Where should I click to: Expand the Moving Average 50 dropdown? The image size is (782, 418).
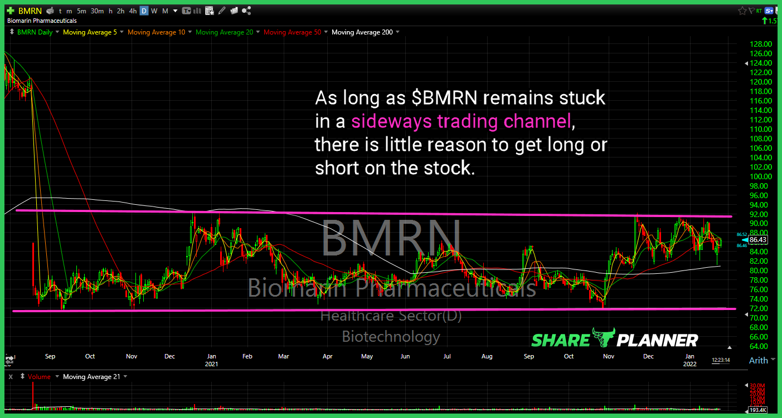[x=326, y=32]
